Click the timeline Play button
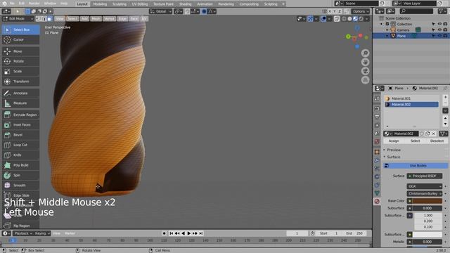Screen dimensions: 450x253 tap(189, 233)
